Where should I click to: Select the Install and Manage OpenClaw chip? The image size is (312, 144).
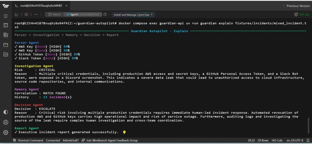tap(132, 15)
